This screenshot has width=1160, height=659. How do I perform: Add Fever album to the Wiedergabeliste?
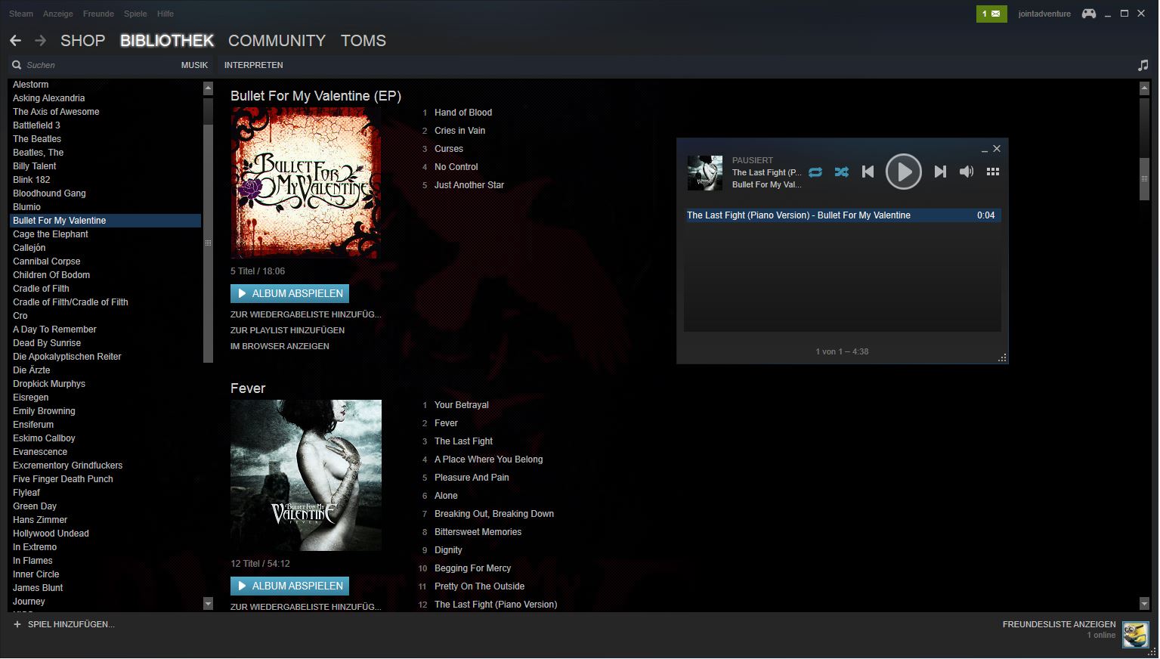(306, 607)
